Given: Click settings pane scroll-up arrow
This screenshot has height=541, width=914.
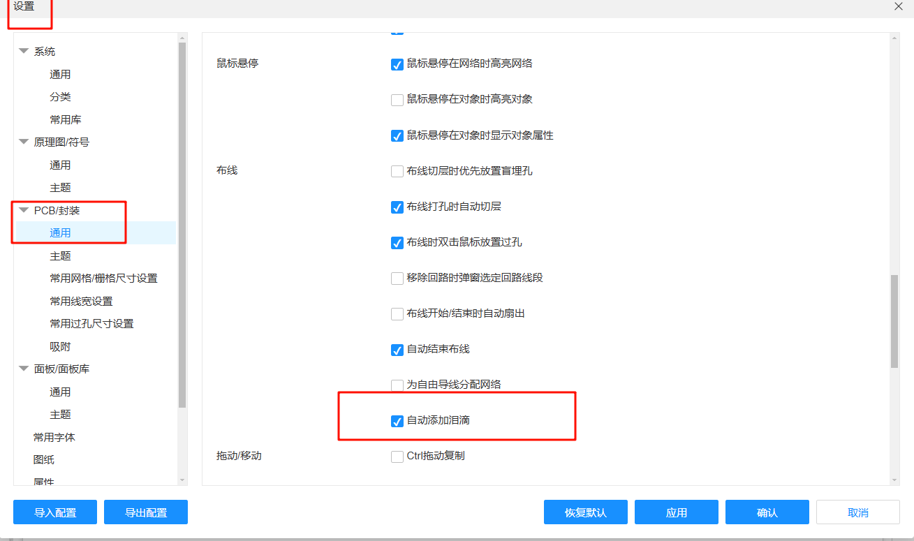Looking at the screenshot, I should tap(894, 37).
